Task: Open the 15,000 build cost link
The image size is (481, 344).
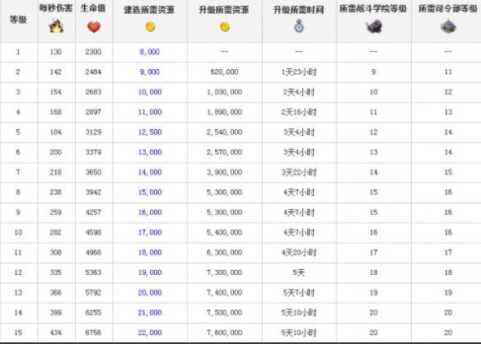Action: (x=150, y=193)
